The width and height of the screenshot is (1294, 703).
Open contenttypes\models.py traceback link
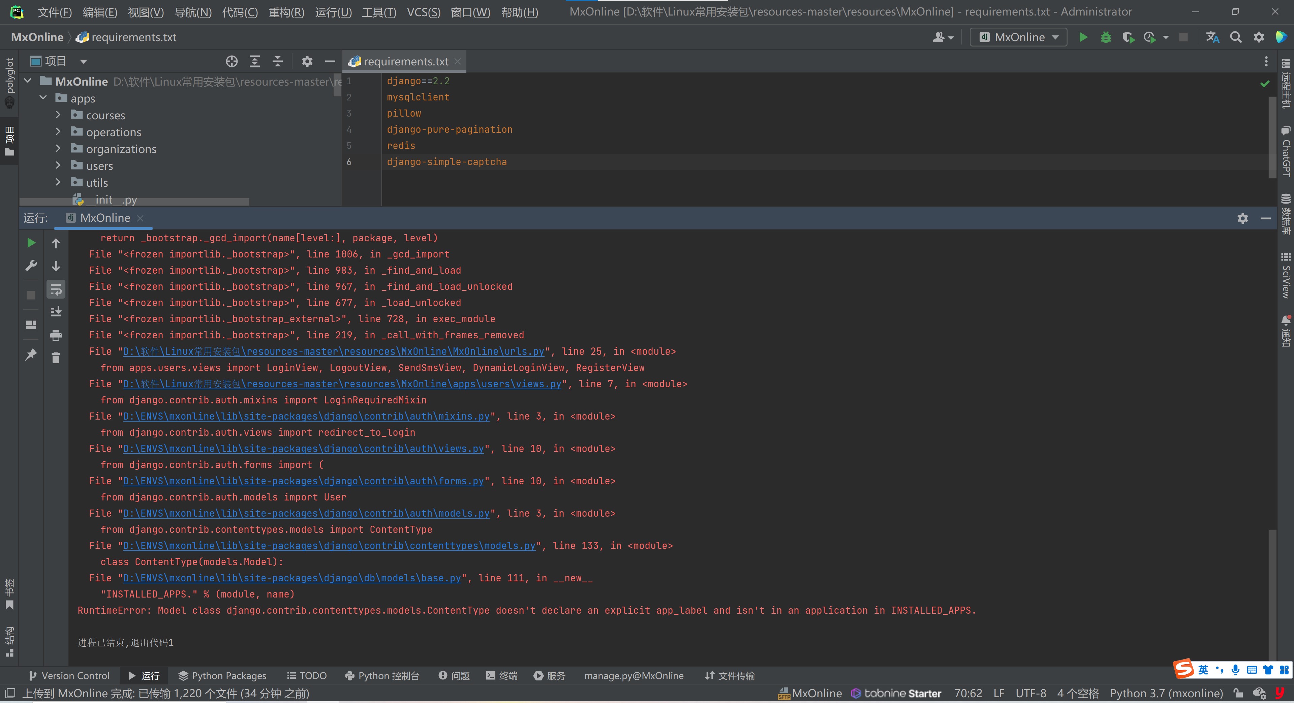(330, 546)
